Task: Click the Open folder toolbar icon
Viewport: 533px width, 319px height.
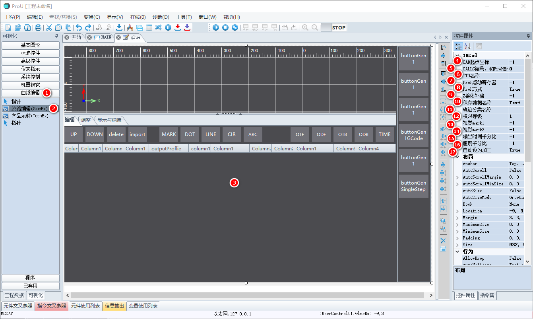Action: (17, 27)
